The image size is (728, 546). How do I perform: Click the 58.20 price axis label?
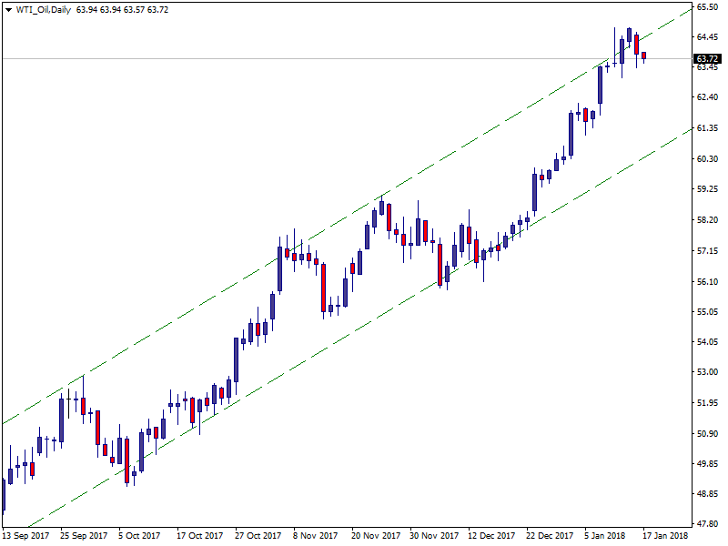tap(708, 220)
